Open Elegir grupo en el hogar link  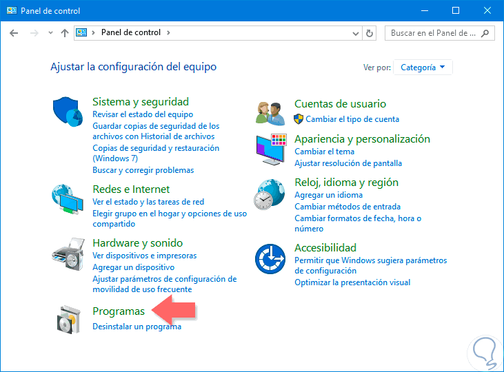(x=170, y=219)
